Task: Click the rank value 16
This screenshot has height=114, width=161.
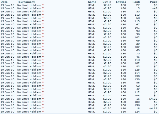Action: pos(138,99)
